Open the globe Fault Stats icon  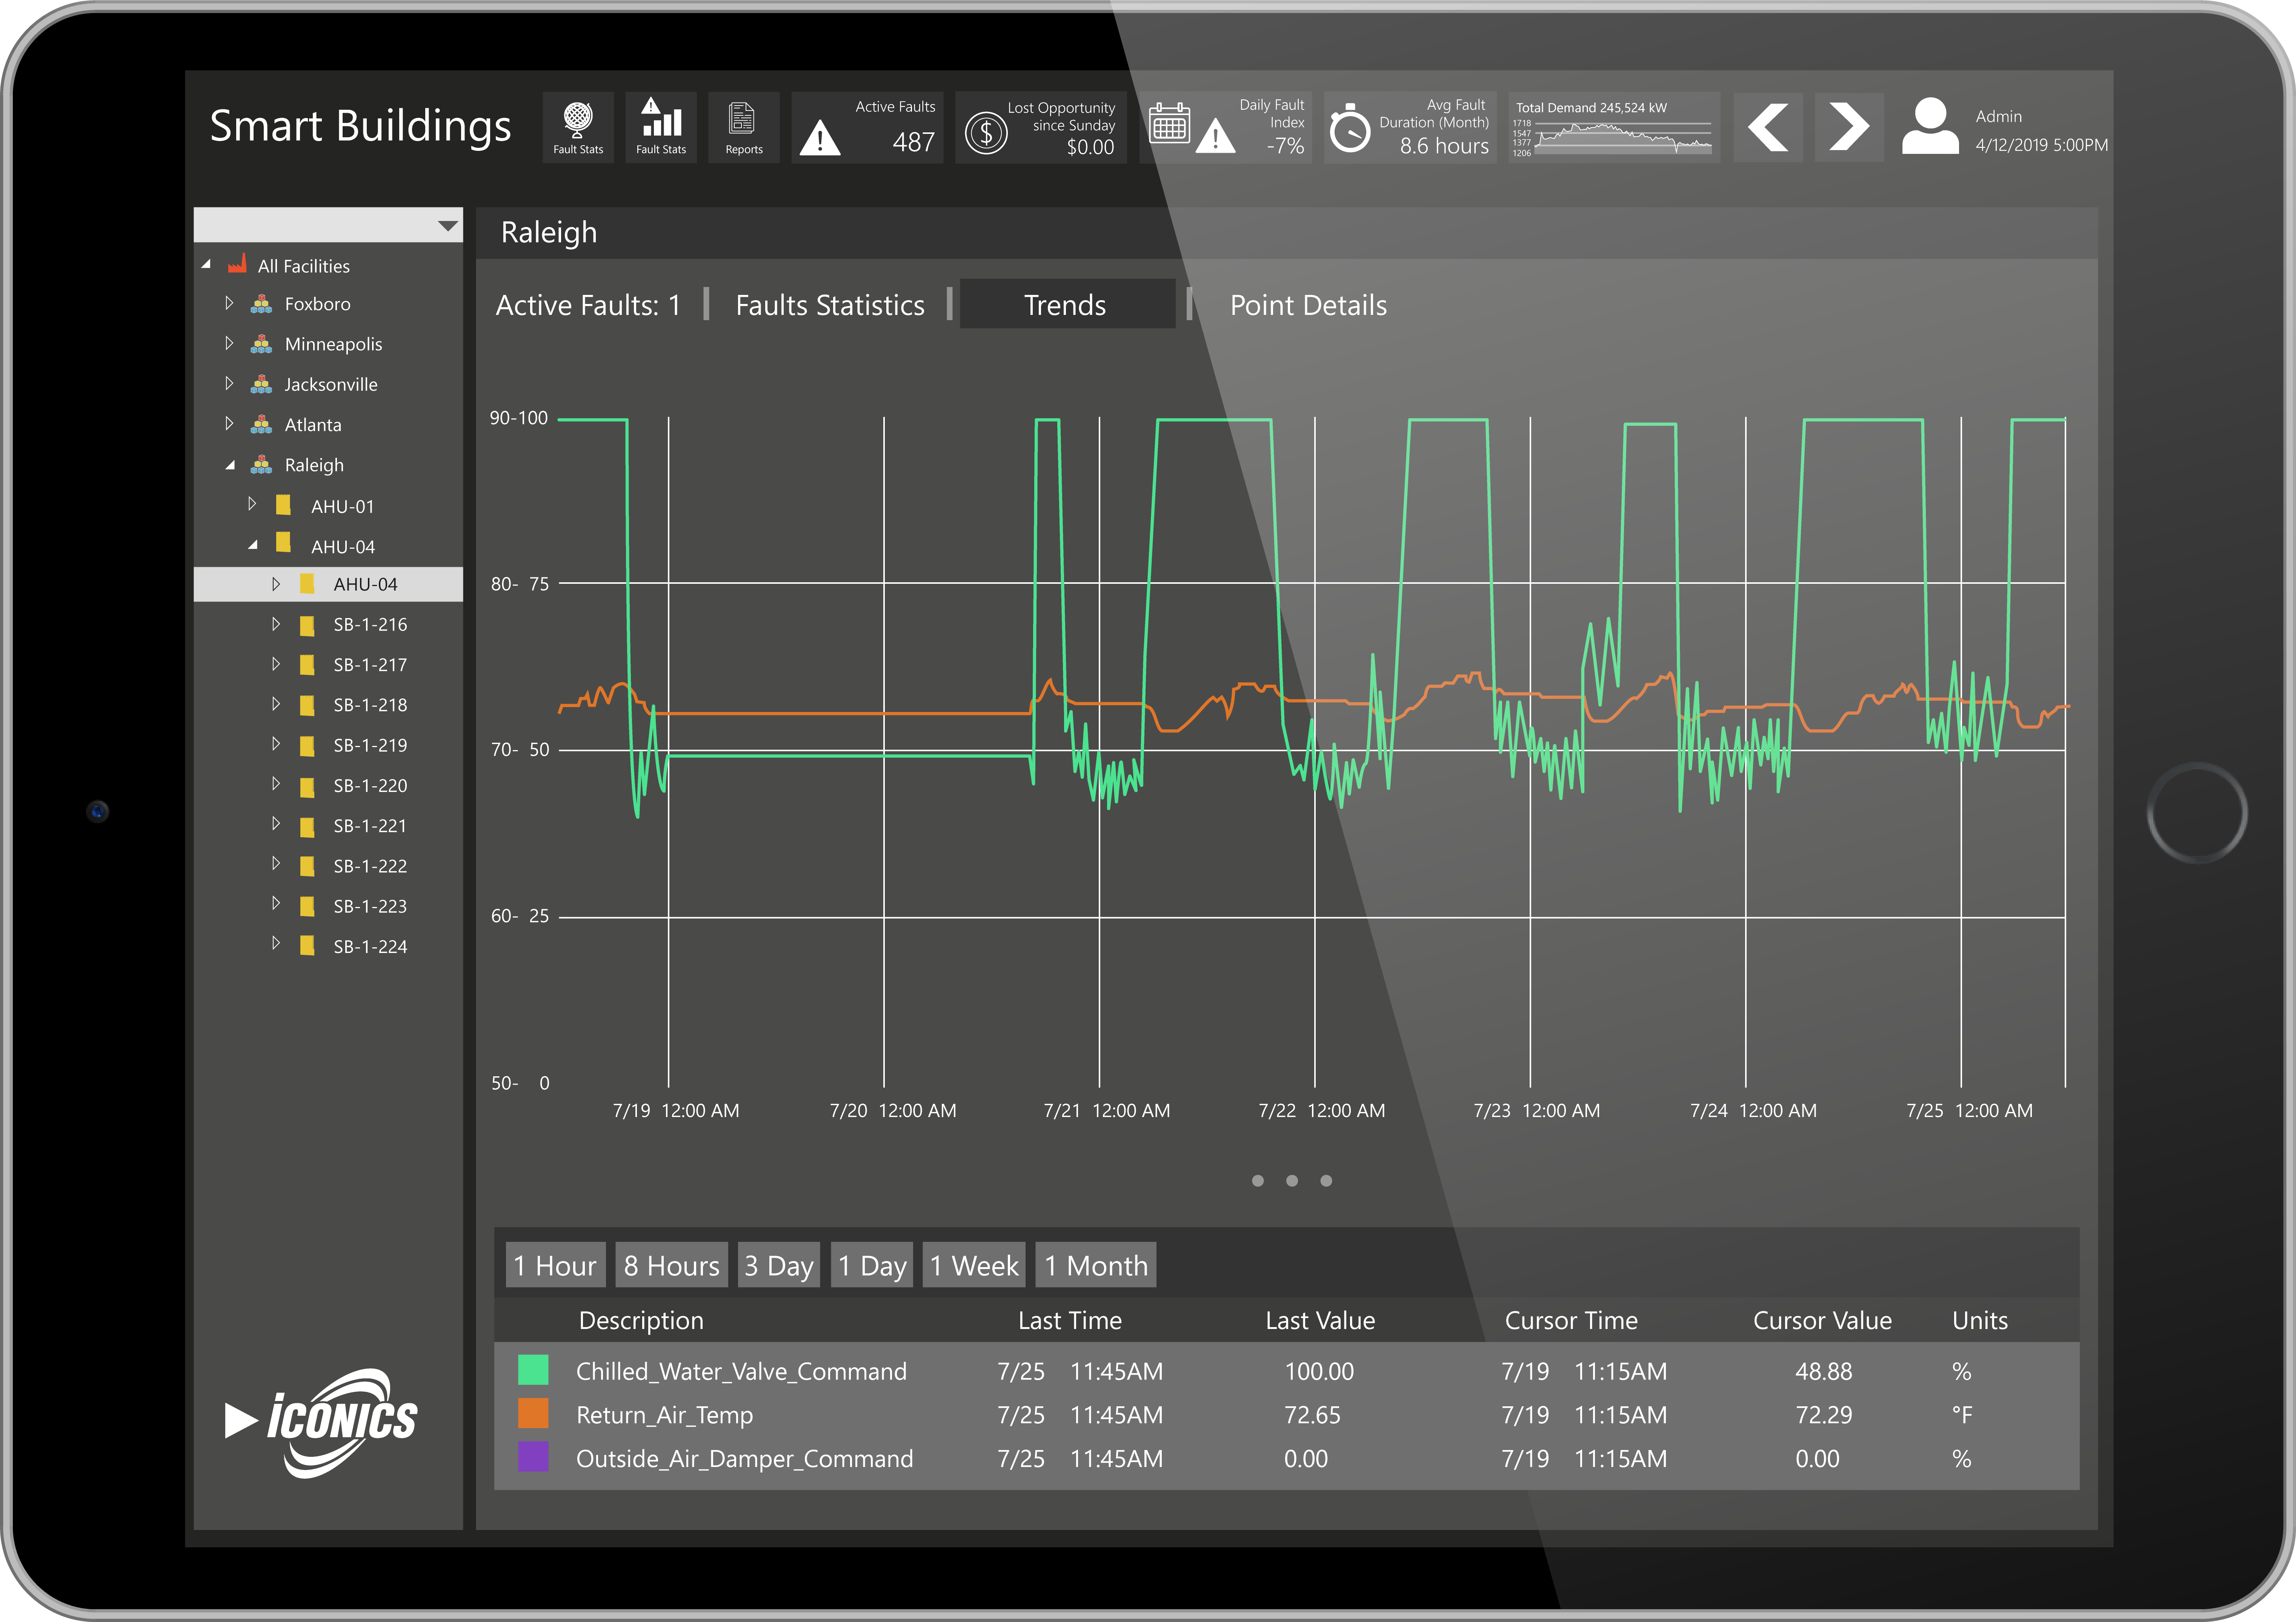(578, 128)
